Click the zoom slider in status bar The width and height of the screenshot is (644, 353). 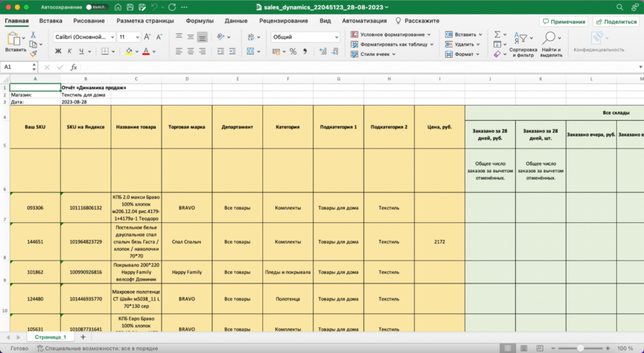click(x=580, y=348)
